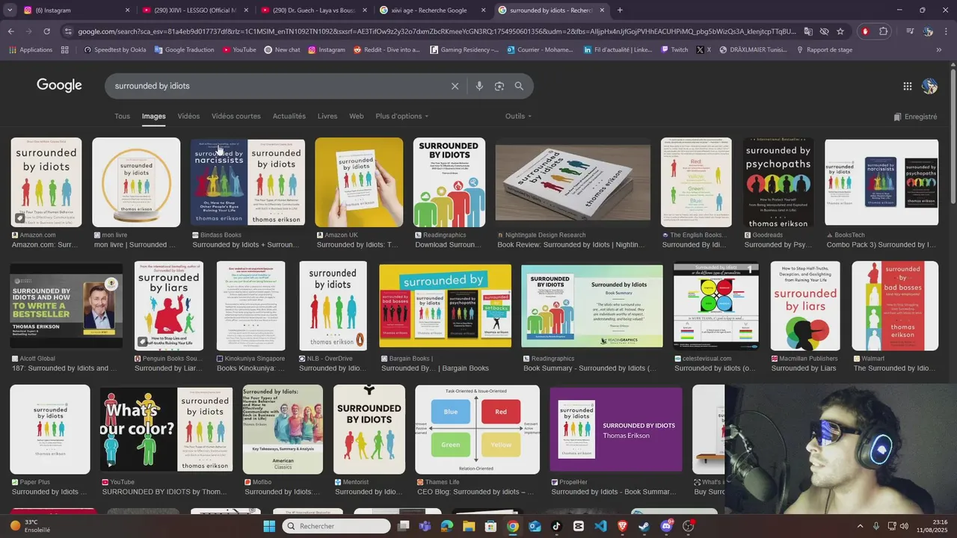Open the Google account profile picture
Screen dimensions: 957x538
coord(929,86)
